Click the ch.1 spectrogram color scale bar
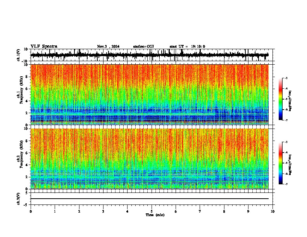 tap(281, 99)
